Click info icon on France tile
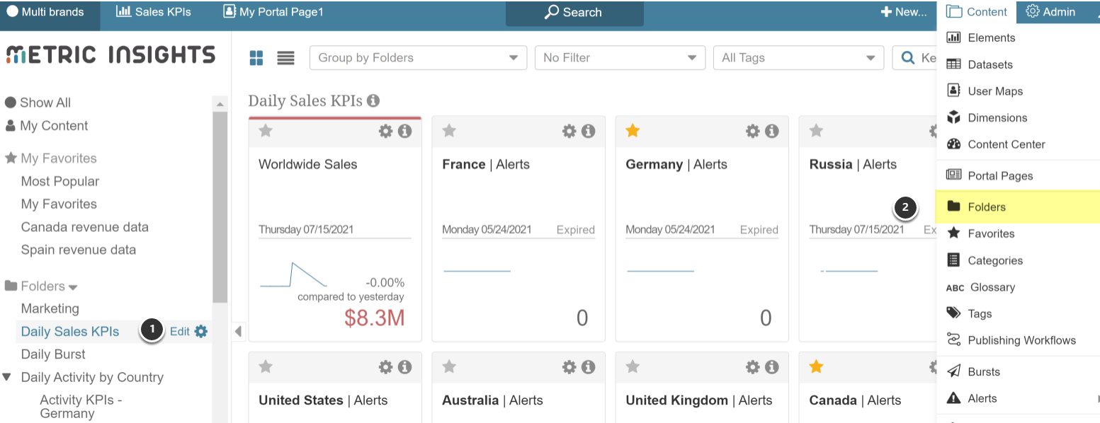Image resolution: width=1100 pixels, height=423 pixels. tap(588, 131)
